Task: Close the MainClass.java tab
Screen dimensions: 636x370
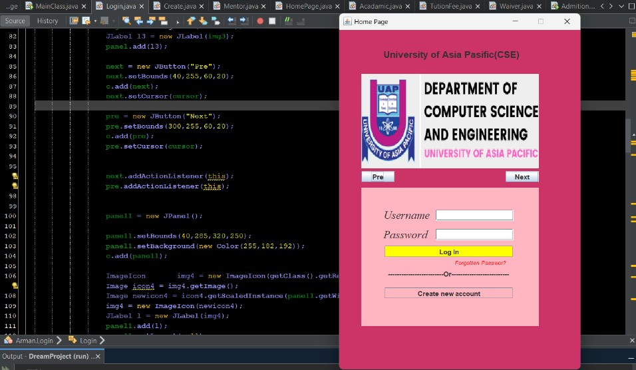Action: pos(84,7)
